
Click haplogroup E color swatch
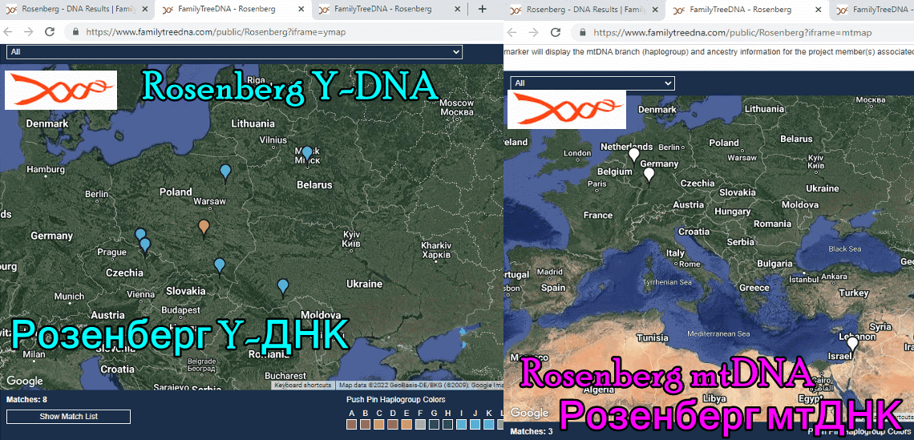[406, 425]
